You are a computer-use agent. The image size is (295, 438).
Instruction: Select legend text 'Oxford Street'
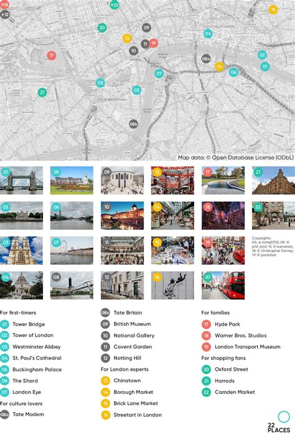[x=232, y=369]
